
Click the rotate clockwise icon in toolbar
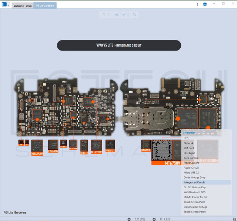click(x=109, y=15)
